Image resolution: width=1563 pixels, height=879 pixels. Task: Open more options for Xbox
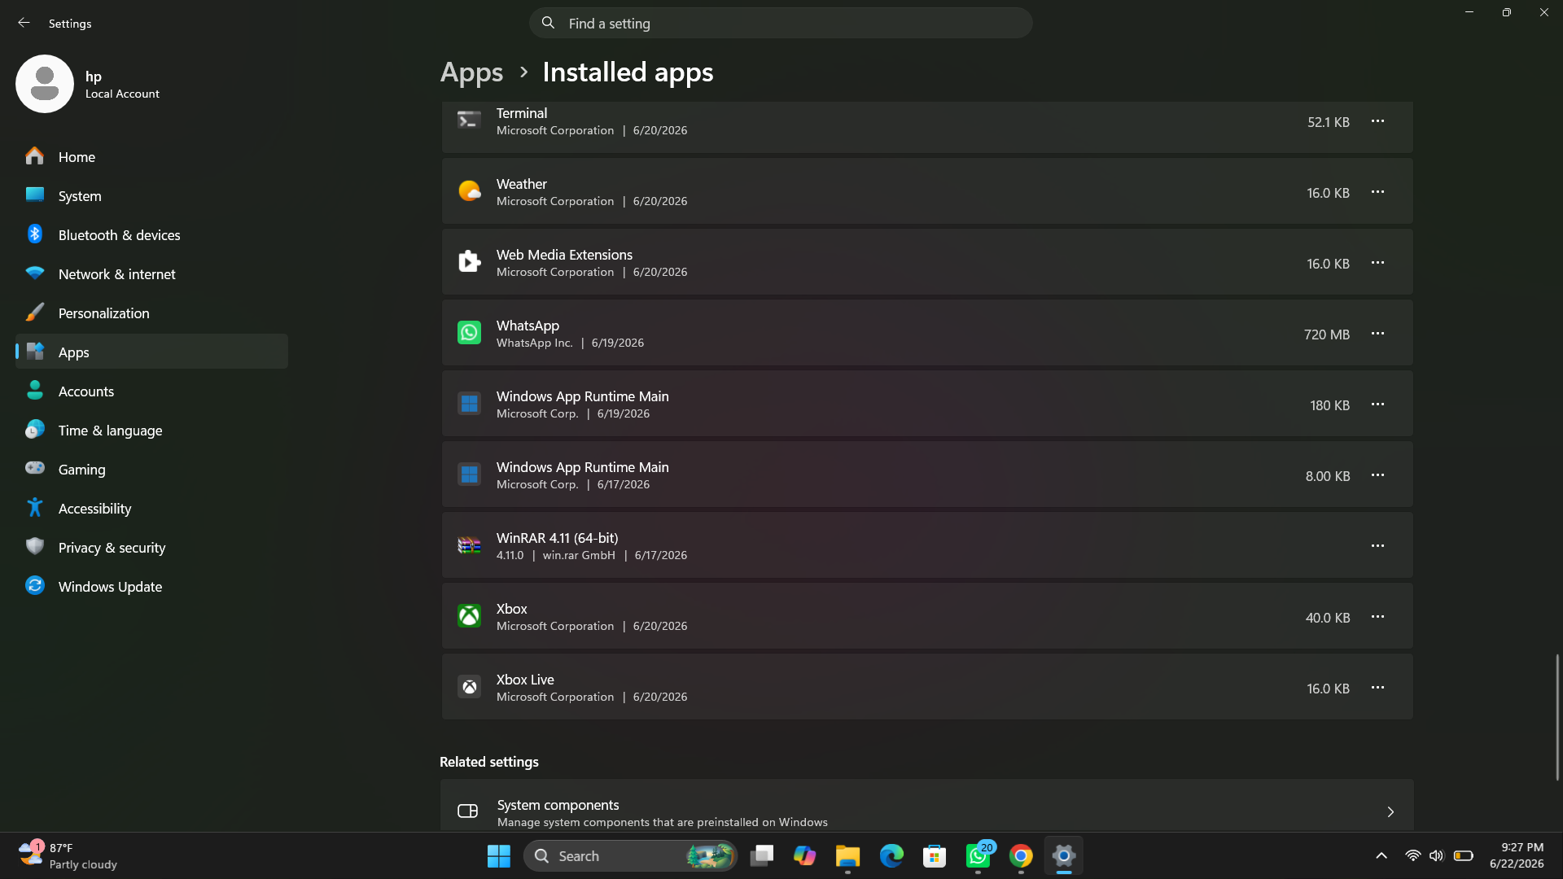point(1377,617)
